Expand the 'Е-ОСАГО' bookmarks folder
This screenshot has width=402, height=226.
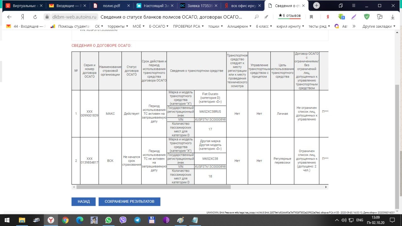point(159,26)
